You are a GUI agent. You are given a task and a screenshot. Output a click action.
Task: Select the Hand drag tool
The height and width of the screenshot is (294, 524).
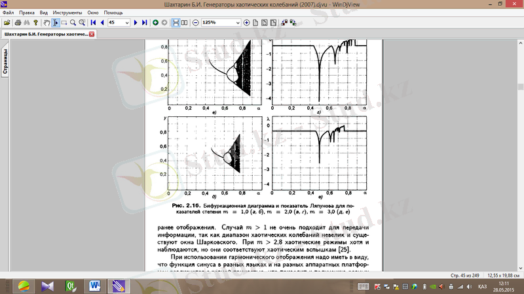pos(47,22)
